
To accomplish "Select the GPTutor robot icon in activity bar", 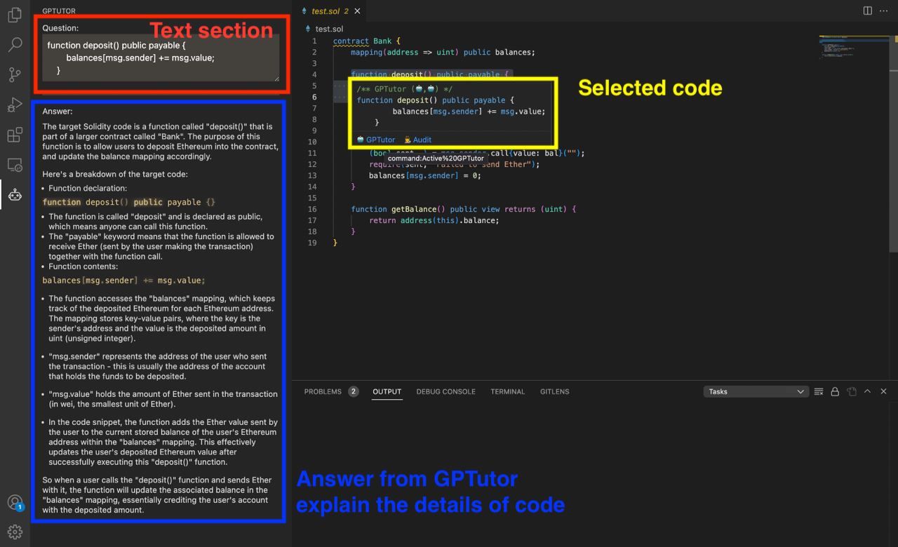I will pyautogui.click(x=15, y=195).
